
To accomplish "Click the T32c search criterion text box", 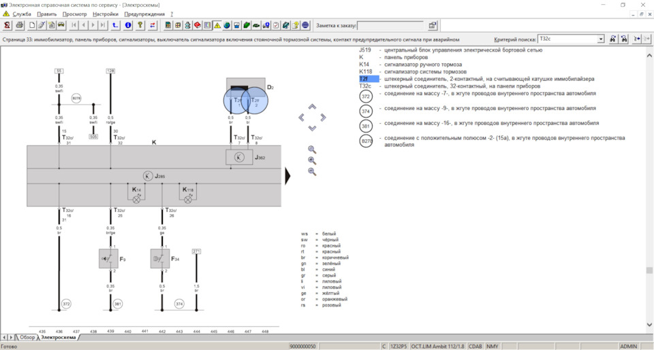I will tap(567, 39).
